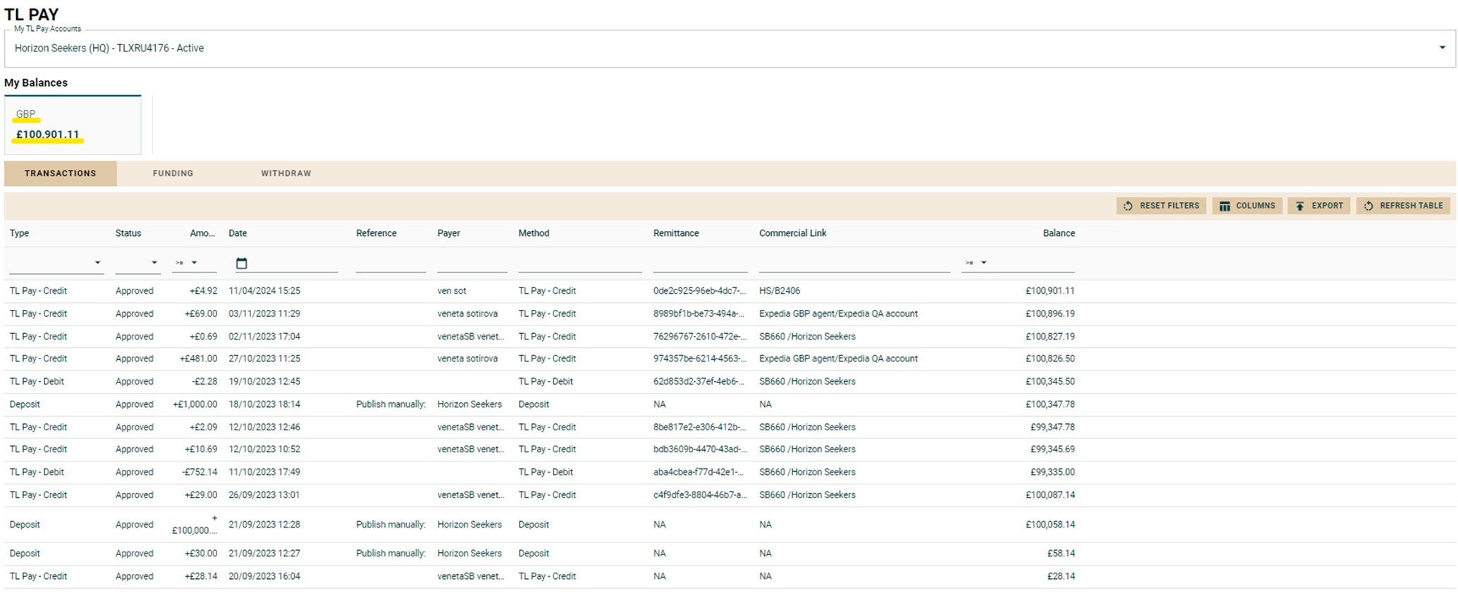The width and height of the screenshot is (1458, 598).
Task: Click the Reference filter input field
Action: pyautogui.click(x=390, y=263)
